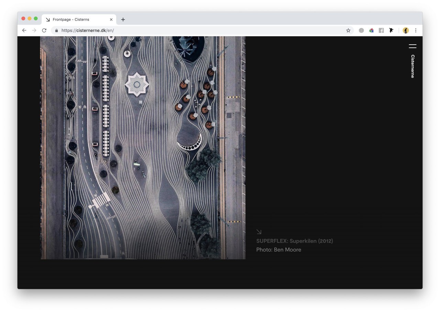440x312 pixels.
Task: Reload the page with the refresh icon
Action: (x=44, y=30)
